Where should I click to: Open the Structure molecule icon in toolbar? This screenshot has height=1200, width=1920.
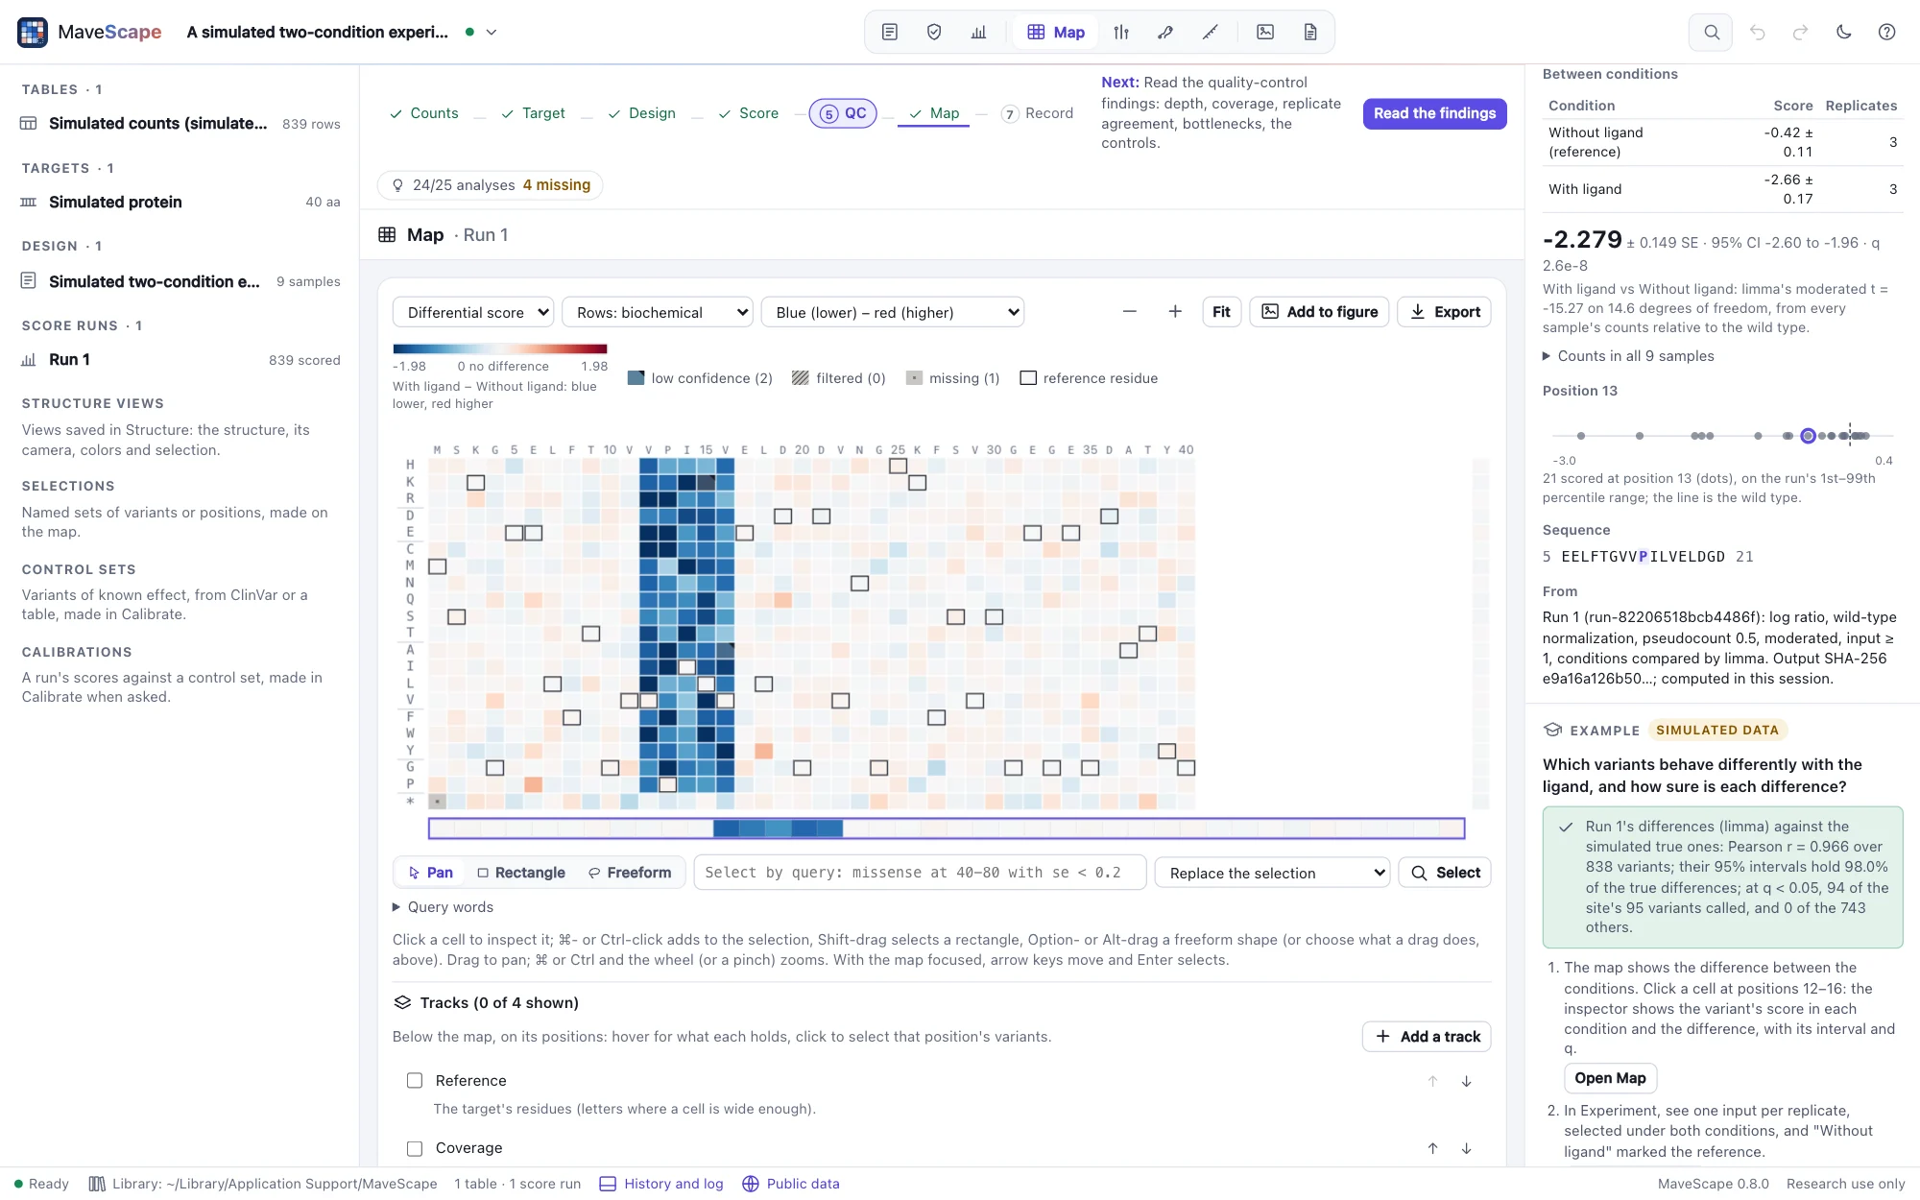1165,32
